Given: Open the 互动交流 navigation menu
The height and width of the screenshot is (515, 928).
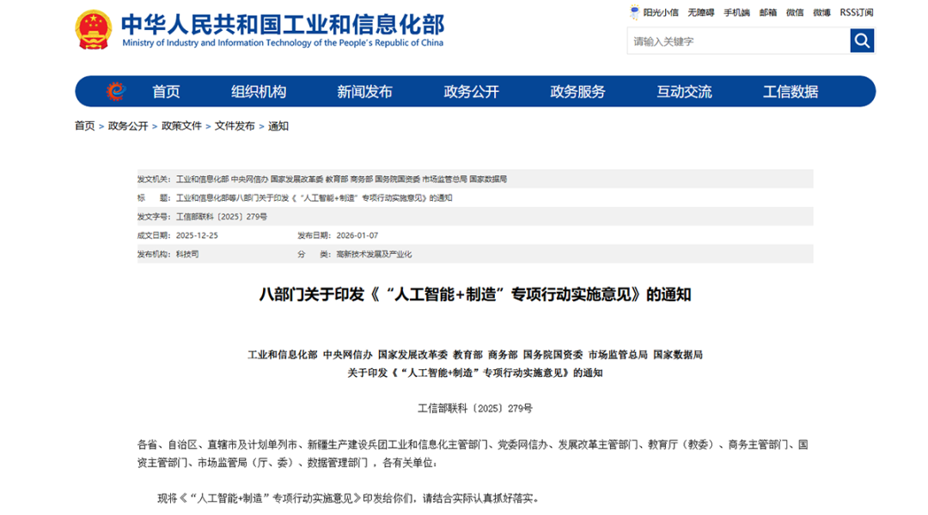Looking at the screenshot, I should point(683,91).
